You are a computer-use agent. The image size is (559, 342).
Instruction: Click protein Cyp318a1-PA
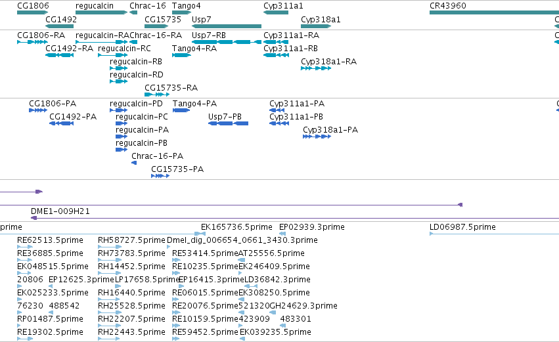(x=330, y=130)
